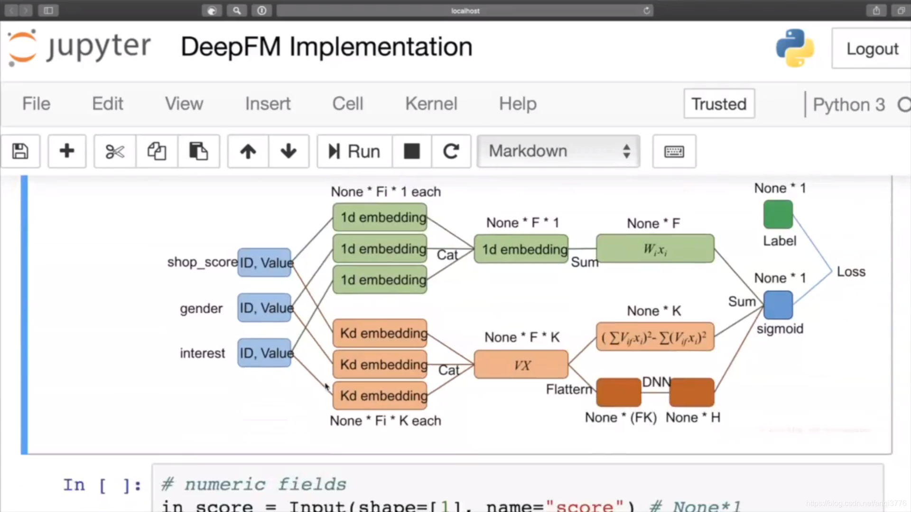The height and width of the screenshot is (512, 911).
Task: Run the current cell
Action: (354, 151)
